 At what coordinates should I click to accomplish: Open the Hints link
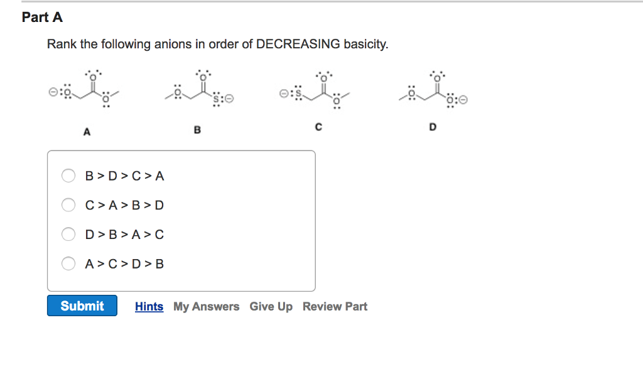[x=149, y=306]
